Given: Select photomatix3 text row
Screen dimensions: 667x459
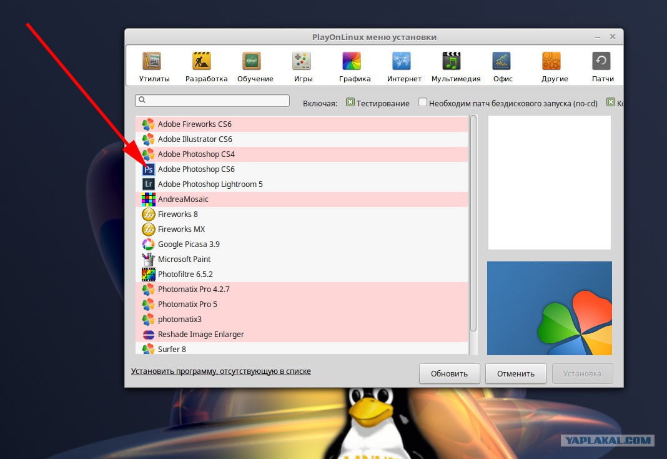Looking at the screenshot, I should [302, 320].
